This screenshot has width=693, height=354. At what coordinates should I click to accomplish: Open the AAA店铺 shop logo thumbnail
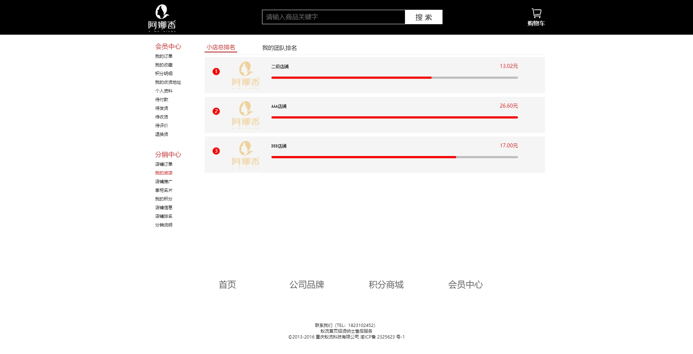245,115
